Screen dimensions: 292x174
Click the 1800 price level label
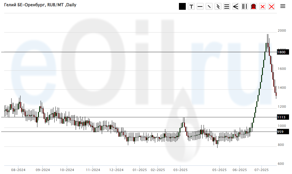click(282, 52)
